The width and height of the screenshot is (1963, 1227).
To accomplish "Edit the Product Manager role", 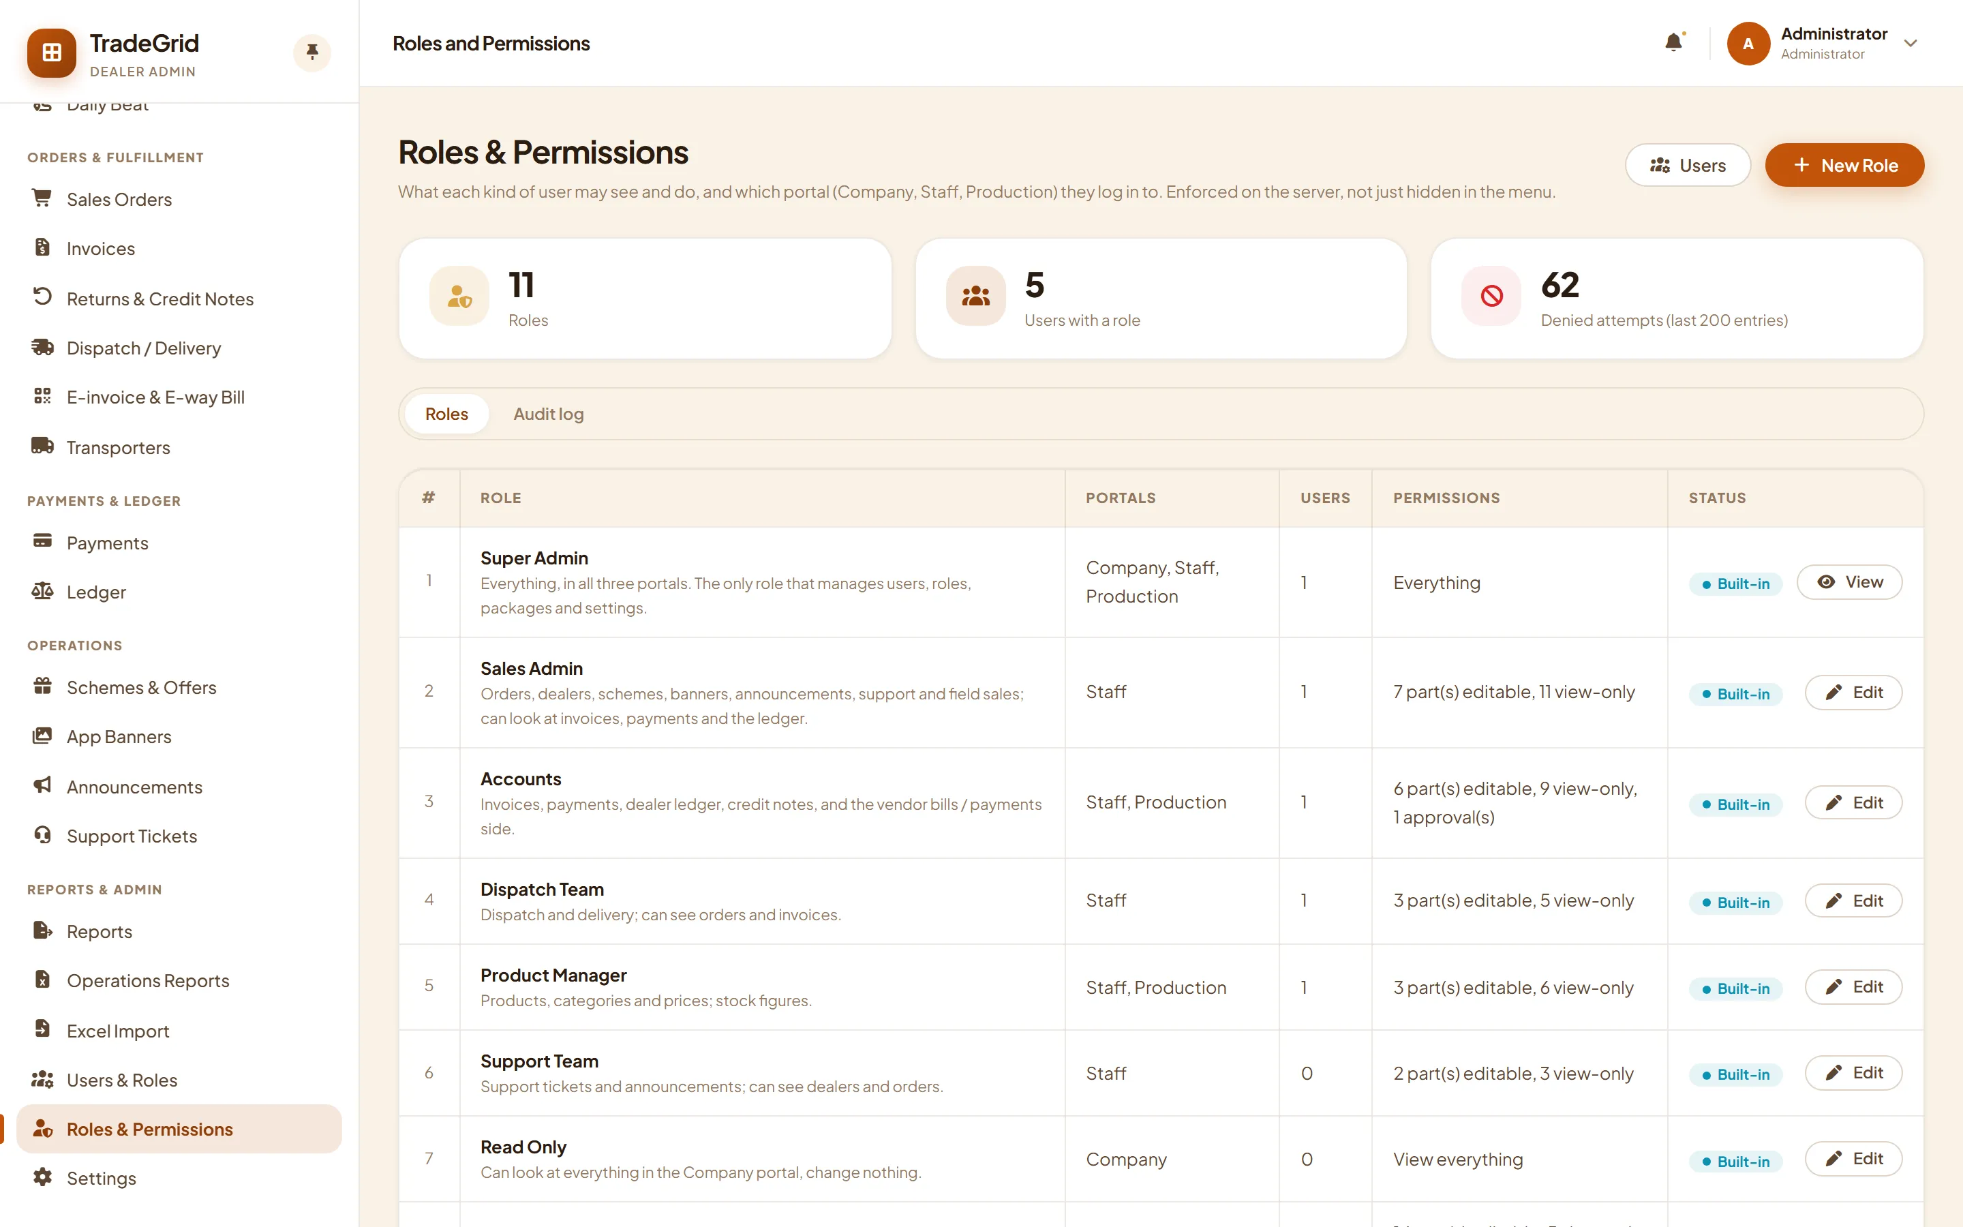I will [x=1853, y=987].
